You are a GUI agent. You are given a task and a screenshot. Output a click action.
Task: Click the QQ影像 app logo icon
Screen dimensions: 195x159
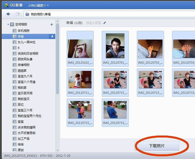[7, 5]
